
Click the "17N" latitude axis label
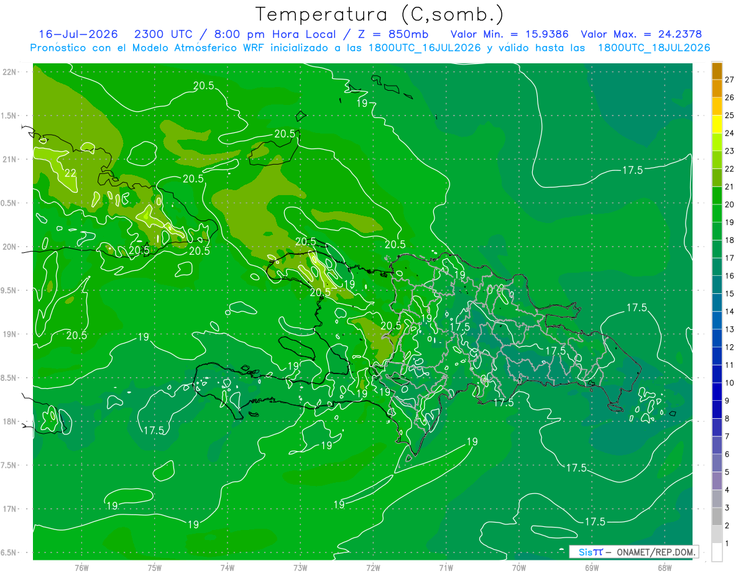coord(9,509)
